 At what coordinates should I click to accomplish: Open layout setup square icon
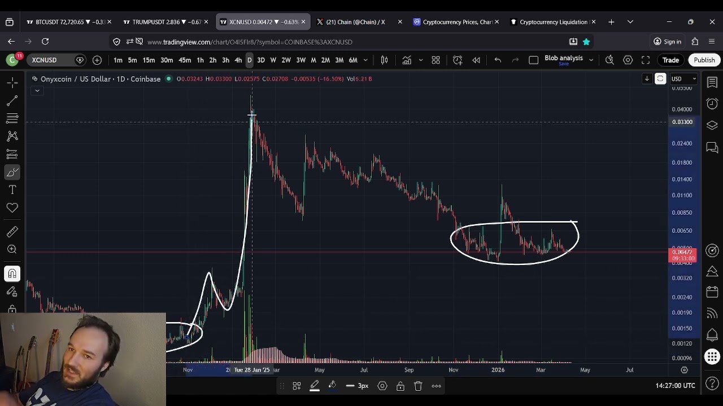[533, 60]
